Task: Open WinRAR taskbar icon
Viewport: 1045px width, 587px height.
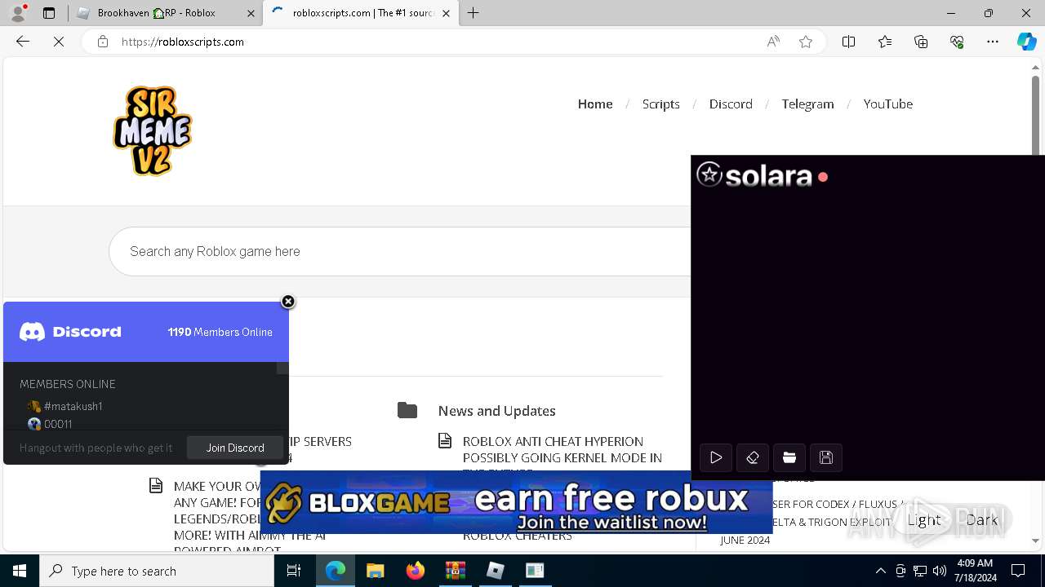Action: point(455,571)
